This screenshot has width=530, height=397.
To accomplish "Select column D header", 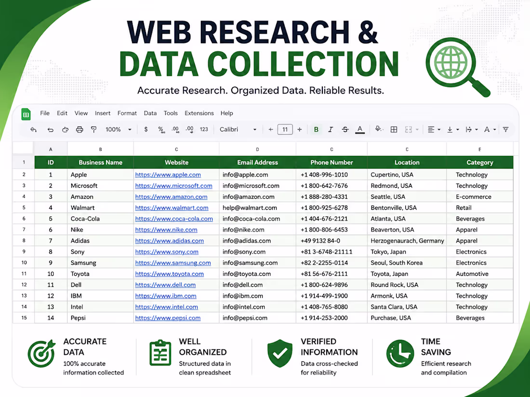I will pos(258,149).
